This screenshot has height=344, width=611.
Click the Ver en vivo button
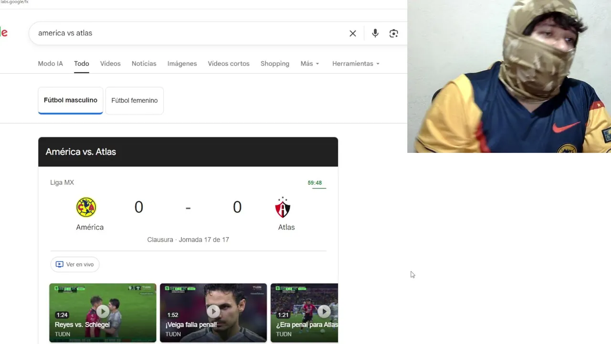point(75,264)
